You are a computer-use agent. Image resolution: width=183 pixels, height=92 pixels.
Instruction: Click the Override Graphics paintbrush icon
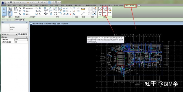(74, 11)
